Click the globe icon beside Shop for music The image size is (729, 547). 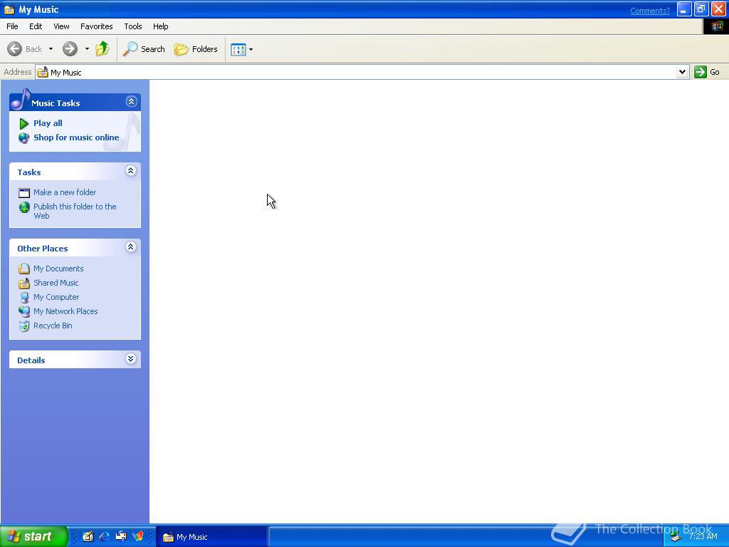pyautogui.click(x=23, y=138)
